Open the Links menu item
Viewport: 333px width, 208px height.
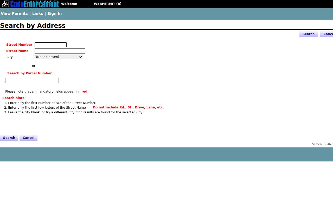[37, 14]
